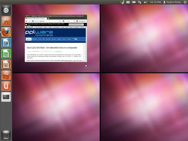Click the Android item in site menu

coord(48,39)
